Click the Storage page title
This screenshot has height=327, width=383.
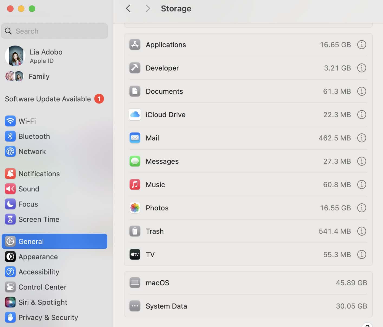(x=176, y=8)
